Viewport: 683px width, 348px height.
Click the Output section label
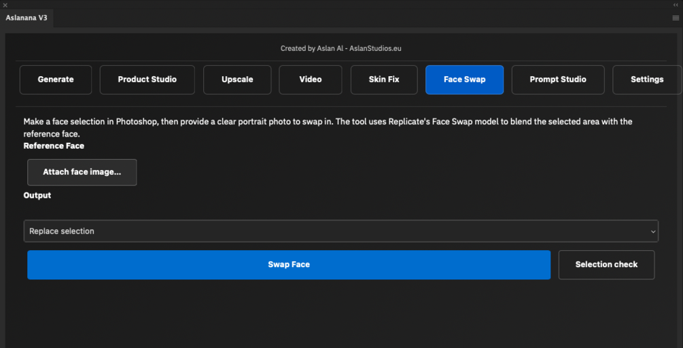point(37,195)
